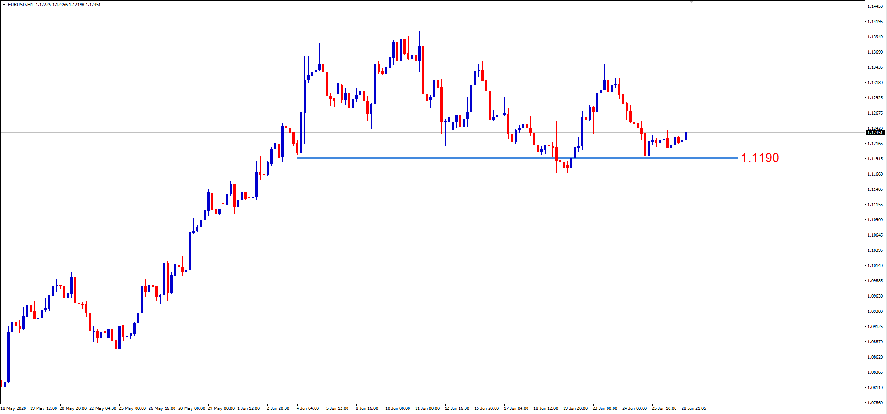
Task: Click the current price tag 1.12351
Action: [x=875, y=133]
